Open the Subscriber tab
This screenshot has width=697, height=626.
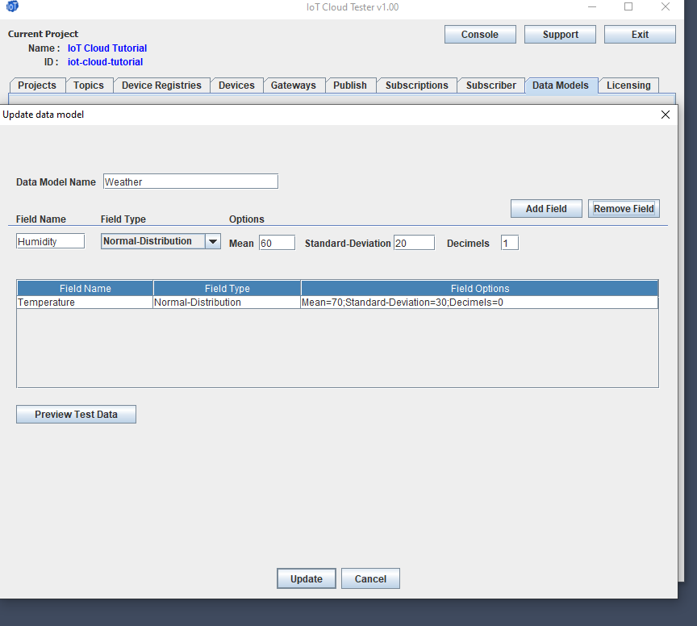[491, 86]
